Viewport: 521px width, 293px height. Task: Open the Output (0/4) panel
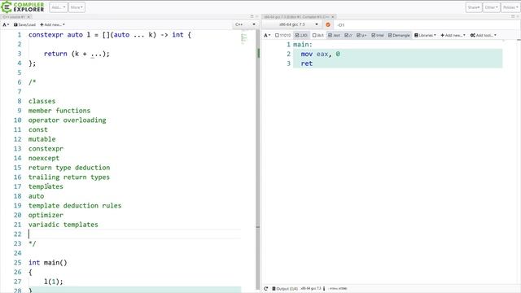point(285,289)
